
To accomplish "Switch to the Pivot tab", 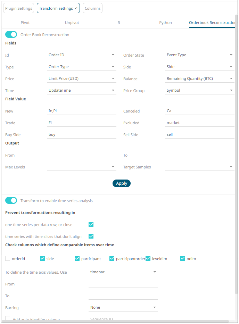I will pyautogui.click(x=25, y=23).
